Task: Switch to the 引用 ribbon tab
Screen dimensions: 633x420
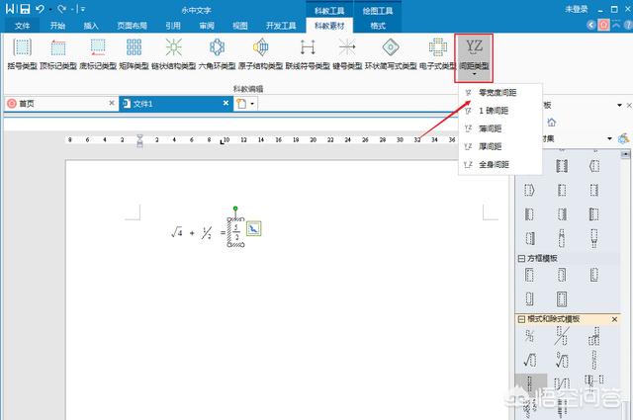Action: coord(173,26)
